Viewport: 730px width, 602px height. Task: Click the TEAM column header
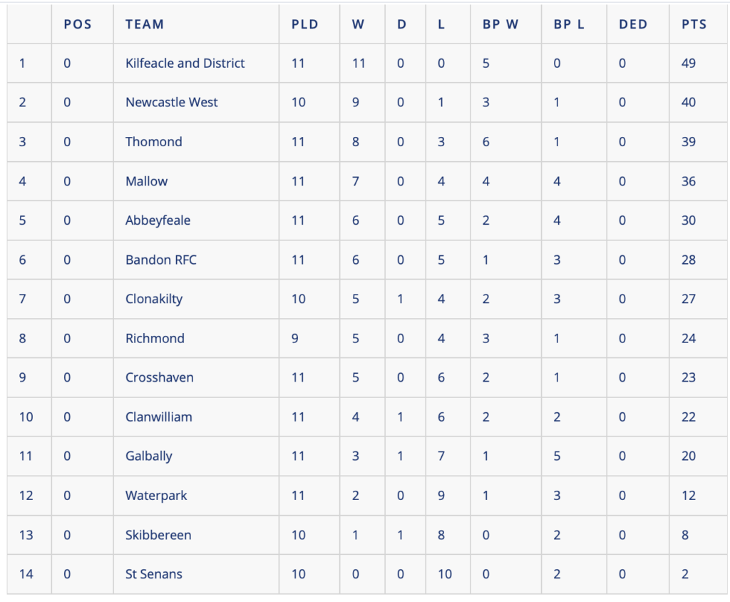(x=144, y=24)
